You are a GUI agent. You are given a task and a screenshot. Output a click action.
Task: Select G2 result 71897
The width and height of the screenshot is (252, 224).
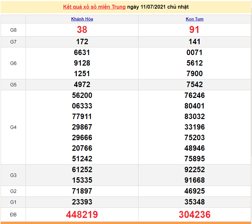(x=82, y=191)
